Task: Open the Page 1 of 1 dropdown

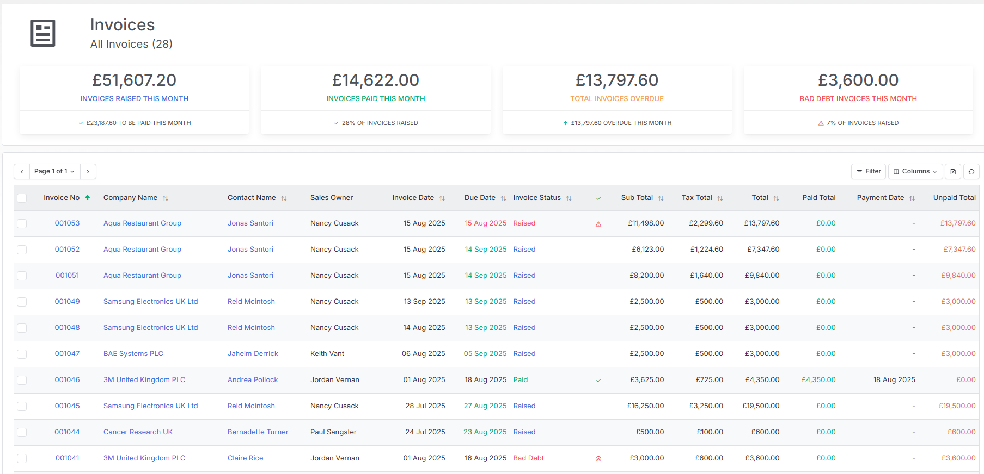Action: point(54,172)
